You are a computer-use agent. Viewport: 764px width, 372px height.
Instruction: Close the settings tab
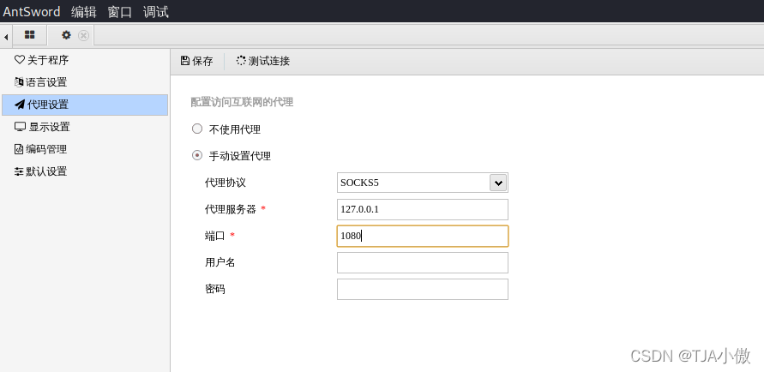pyautogui.click(x=84, y=35)
